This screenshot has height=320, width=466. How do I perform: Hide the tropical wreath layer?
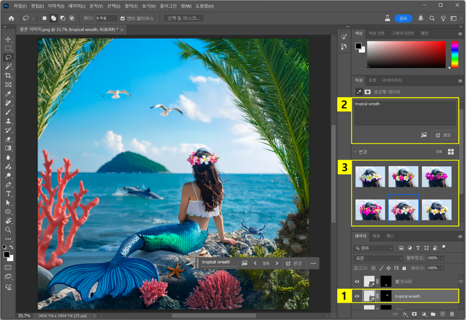tap(357, 296)
